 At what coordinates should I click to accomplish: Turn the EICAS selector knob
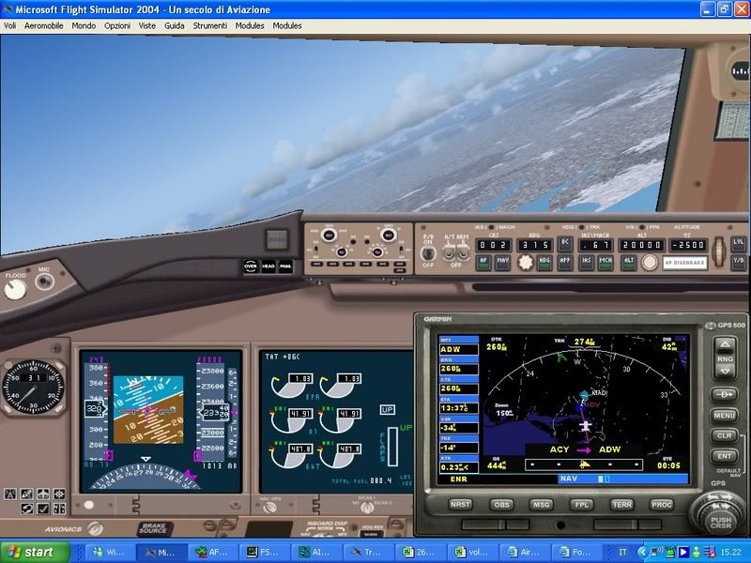367,508
